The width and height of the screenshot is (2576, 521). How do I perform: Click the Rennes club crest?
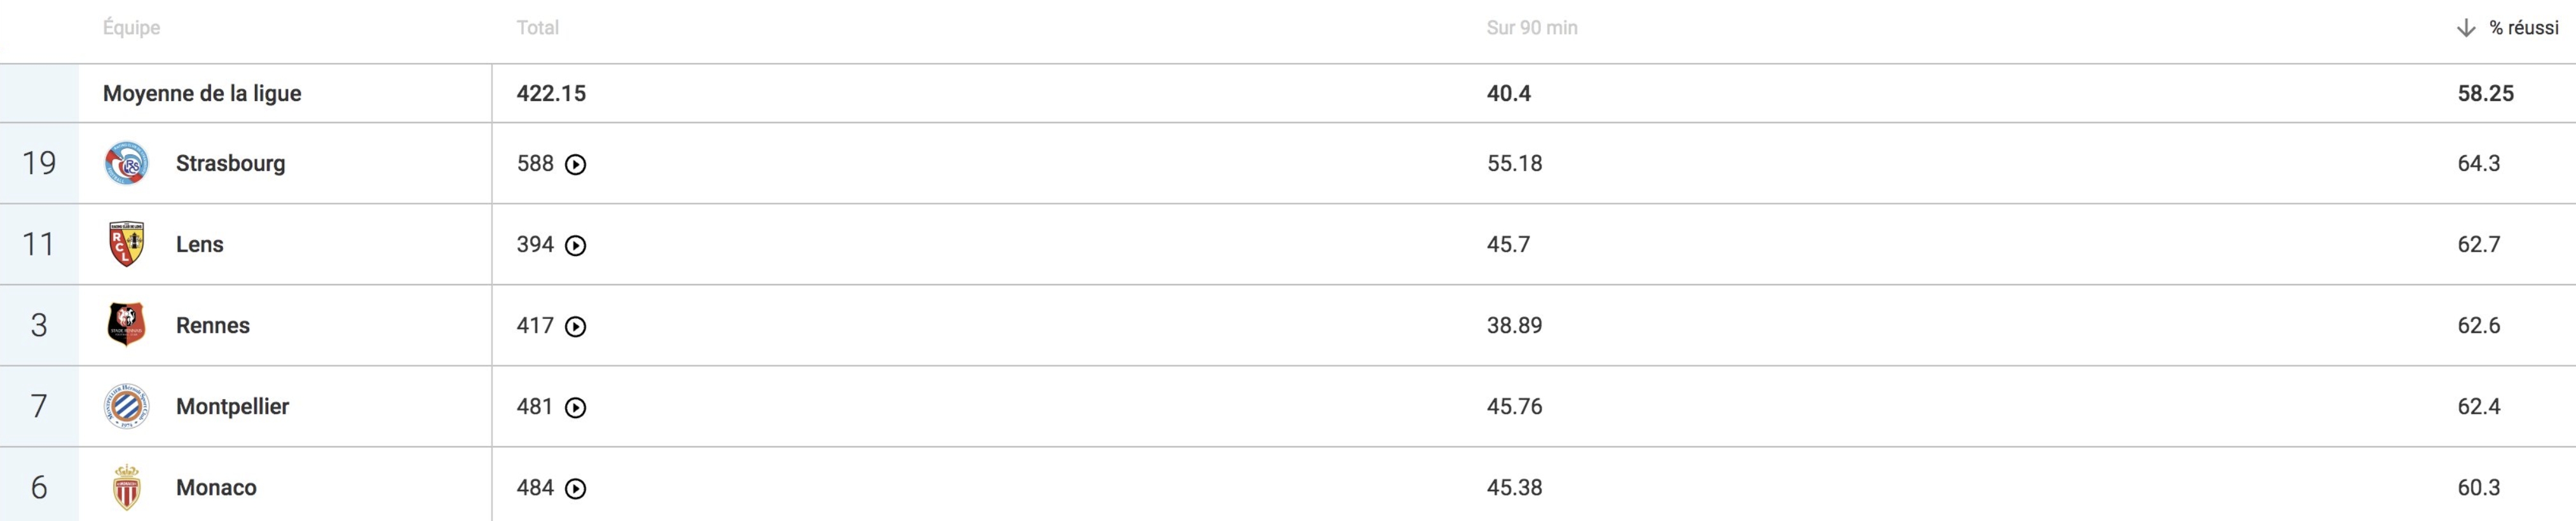pyautogui.click(x=127, y=325)
